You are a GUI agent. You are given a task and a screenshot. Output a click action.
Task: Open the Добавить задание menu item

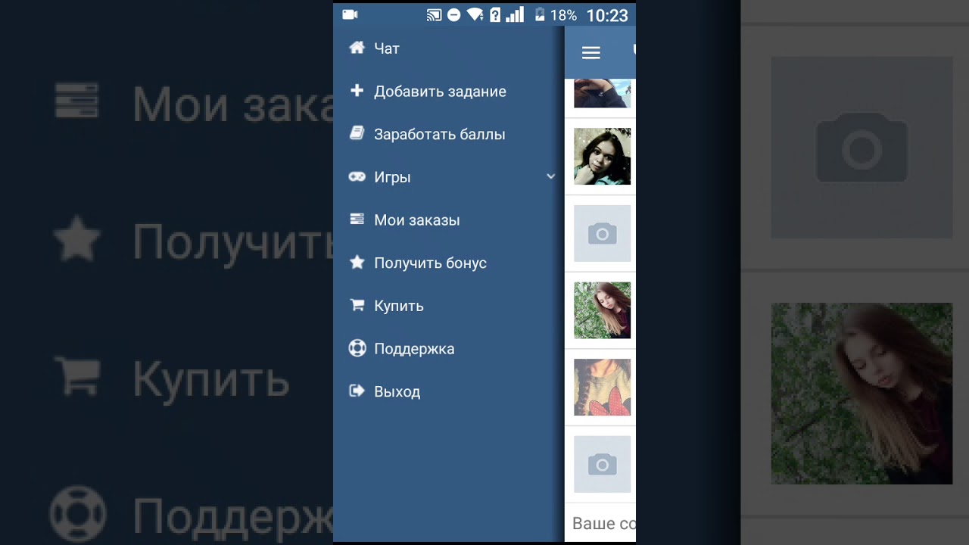pyautogui.click(x=449, y=91)
